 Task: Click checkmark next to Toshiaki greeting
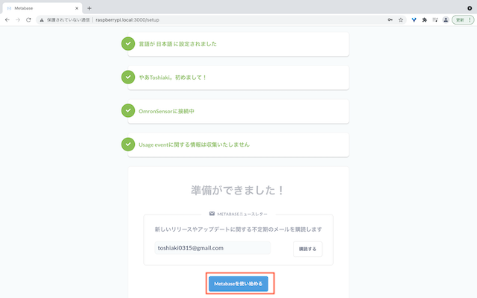tap(128, 77)
